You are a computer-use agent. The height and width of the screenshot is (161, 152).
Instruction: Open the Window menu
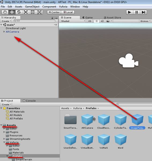tap(75, 7)
